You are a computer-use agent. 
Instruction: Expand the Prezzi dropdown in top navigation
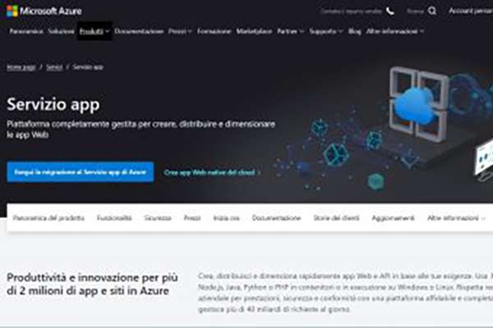click(x=180, y=31)
